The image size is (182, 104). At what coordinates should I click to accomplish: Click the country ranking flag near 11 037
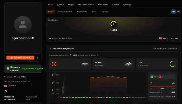point(160,38)
